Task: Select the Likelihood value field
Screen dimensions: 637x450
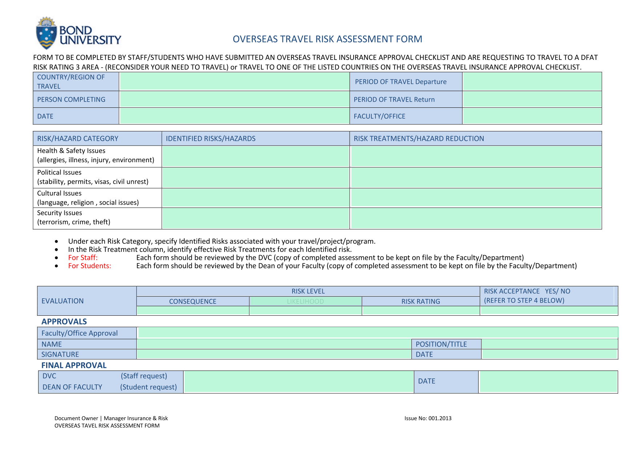Action: [305, 311]
